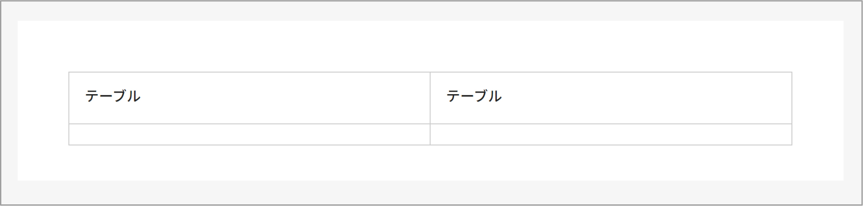Click the white area left of the table
Viewport: 863px width, 206px height.
pyautogui.click(x=43, y=109)
